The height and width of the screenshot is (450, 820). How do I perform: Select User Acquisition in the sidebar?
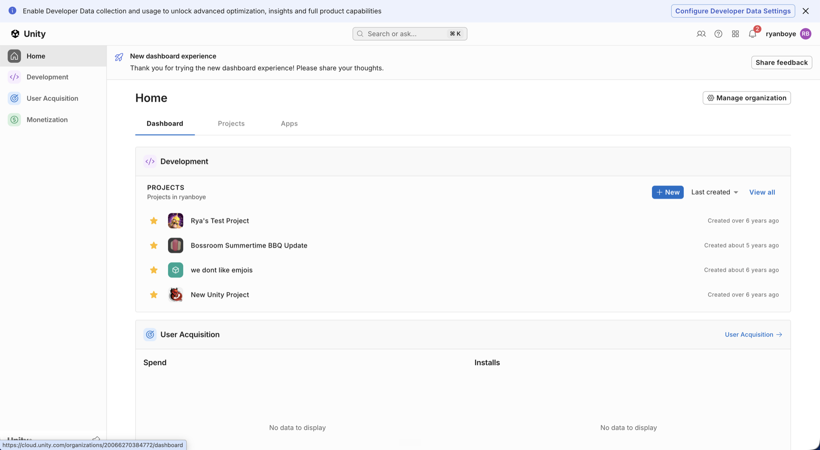pos(53,98)
